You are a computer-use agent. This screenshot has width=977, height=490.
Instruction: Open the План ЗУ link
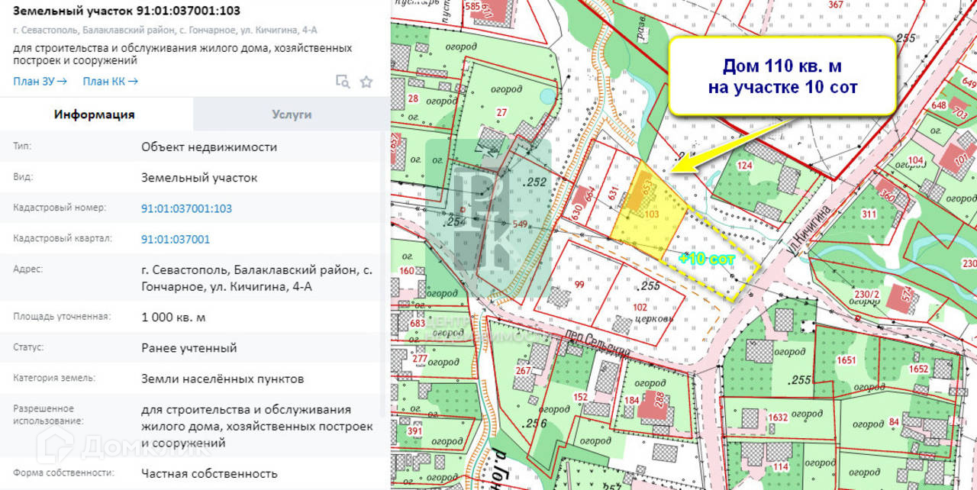[40, 81]
